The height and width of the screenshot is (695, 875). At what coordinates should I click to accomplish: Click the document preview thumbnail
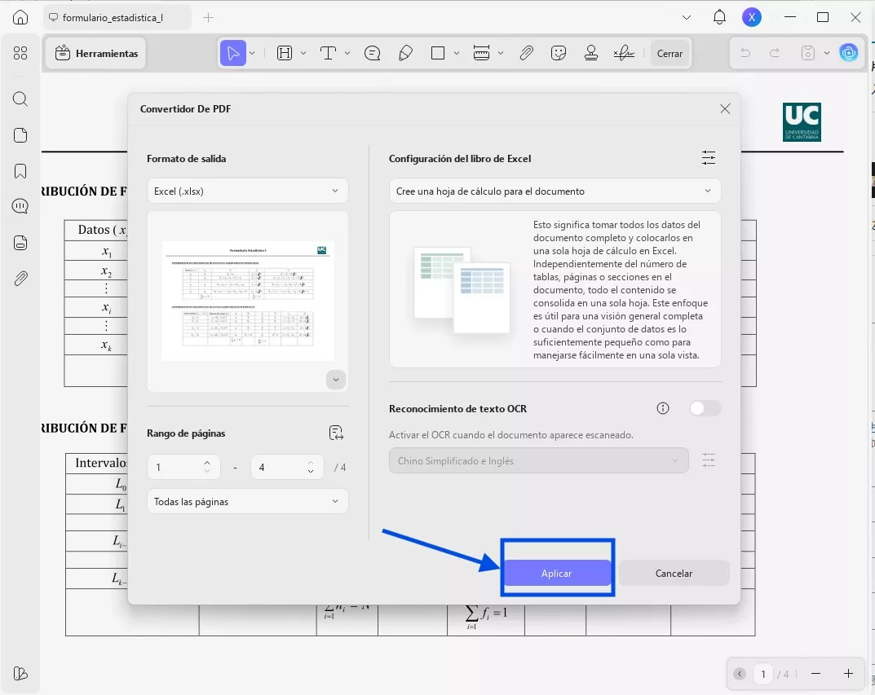[248, 301]
